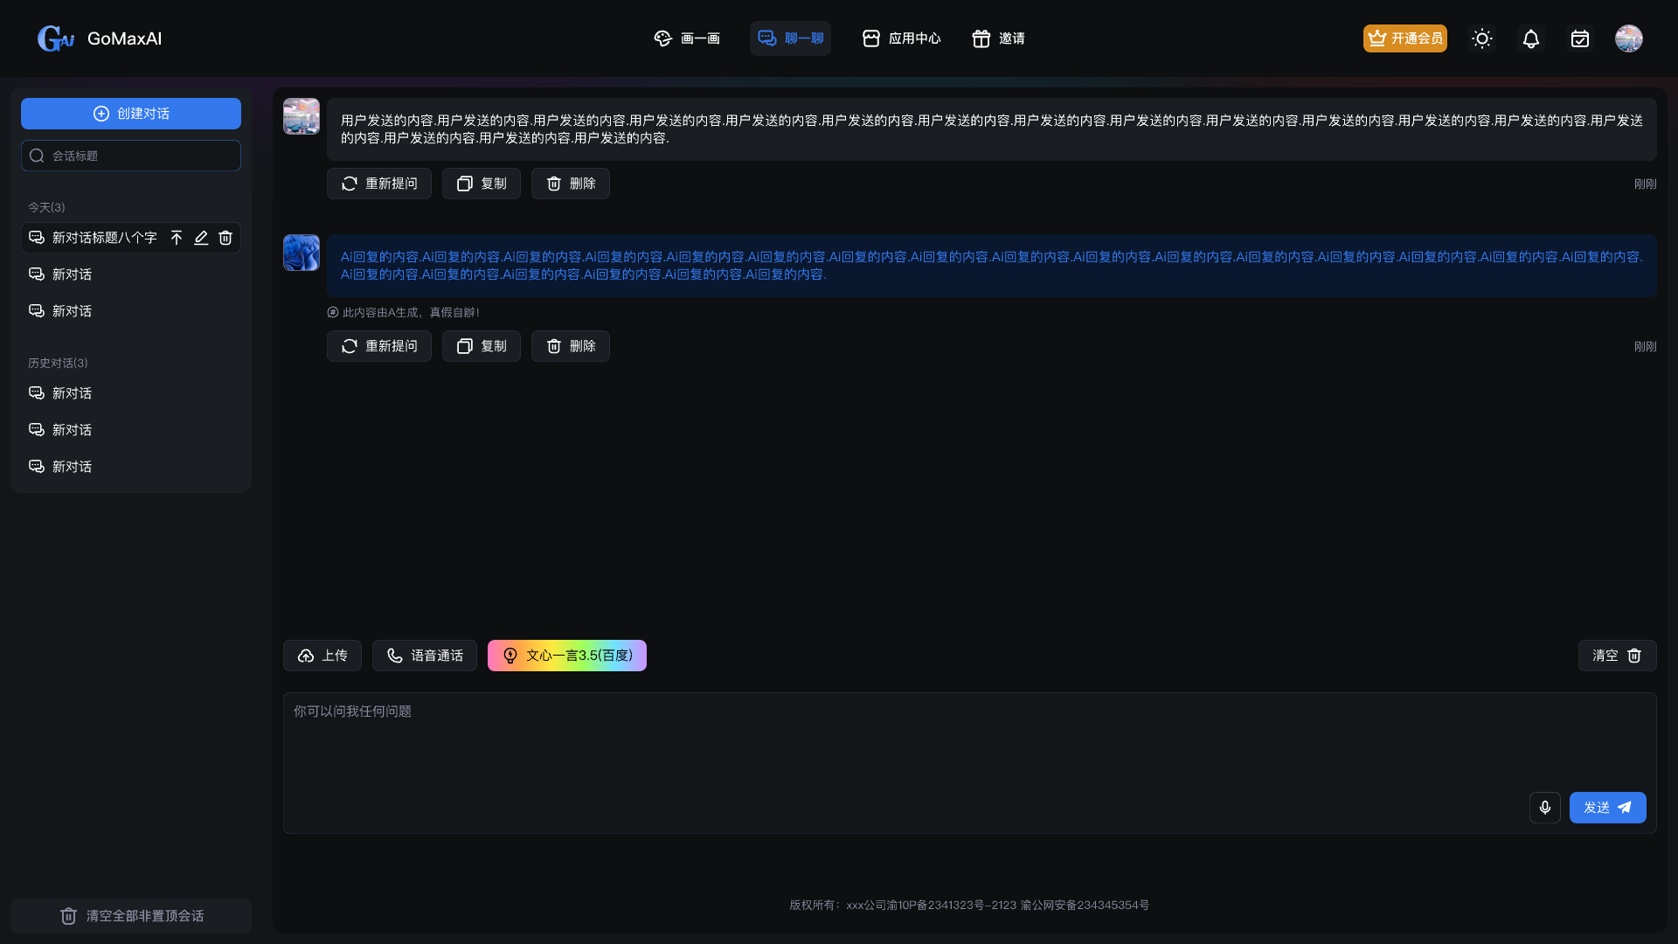Open user profile avatar in header
Image resolution: width=1678 pixels, height=944 pixels.
[1628, 38]
